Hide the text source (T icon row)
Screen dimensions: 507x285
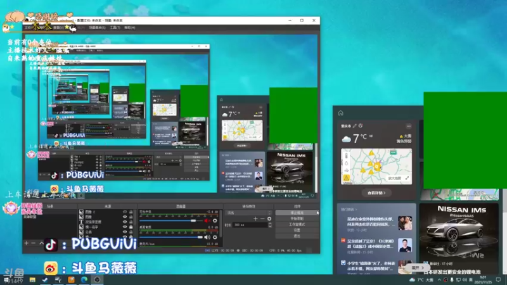point(125,222)
